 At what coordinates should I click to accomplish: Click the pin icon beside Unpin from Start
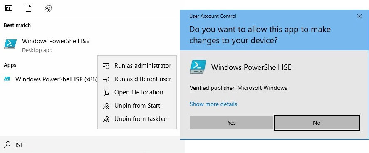pyautogui.click(x=106, y=106)
